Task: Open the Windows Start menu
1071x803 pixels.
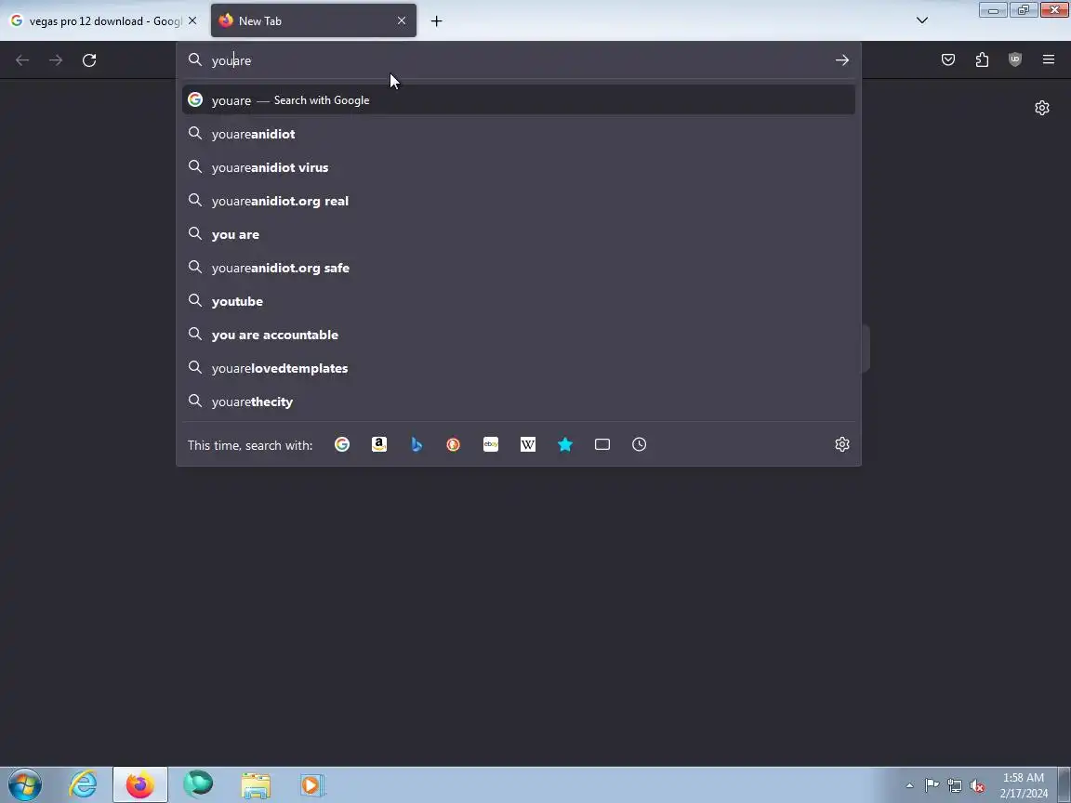Action: coord(24,785)
